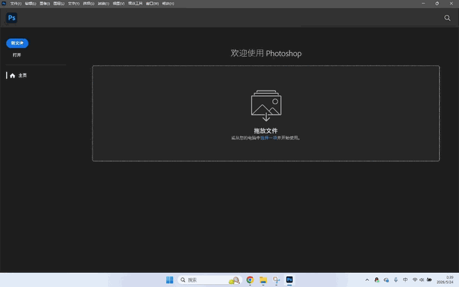The width and height of the screenshot is (459, 287).
Task: Open the volume speaker tray icon
Action: tap(421, 280)
